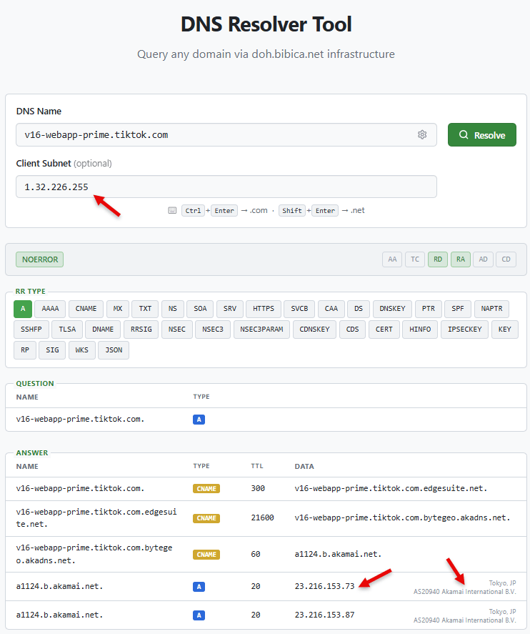Click the TTL value 21600
This screenshot has width=530, height=634.
tap(262, 518)
